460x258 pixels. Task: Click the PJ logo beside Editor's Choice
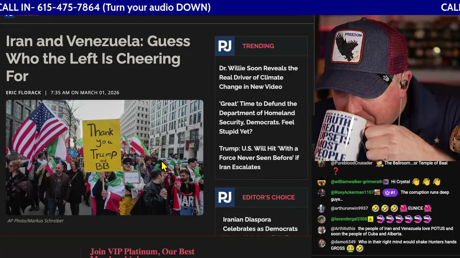pos(225,197)
